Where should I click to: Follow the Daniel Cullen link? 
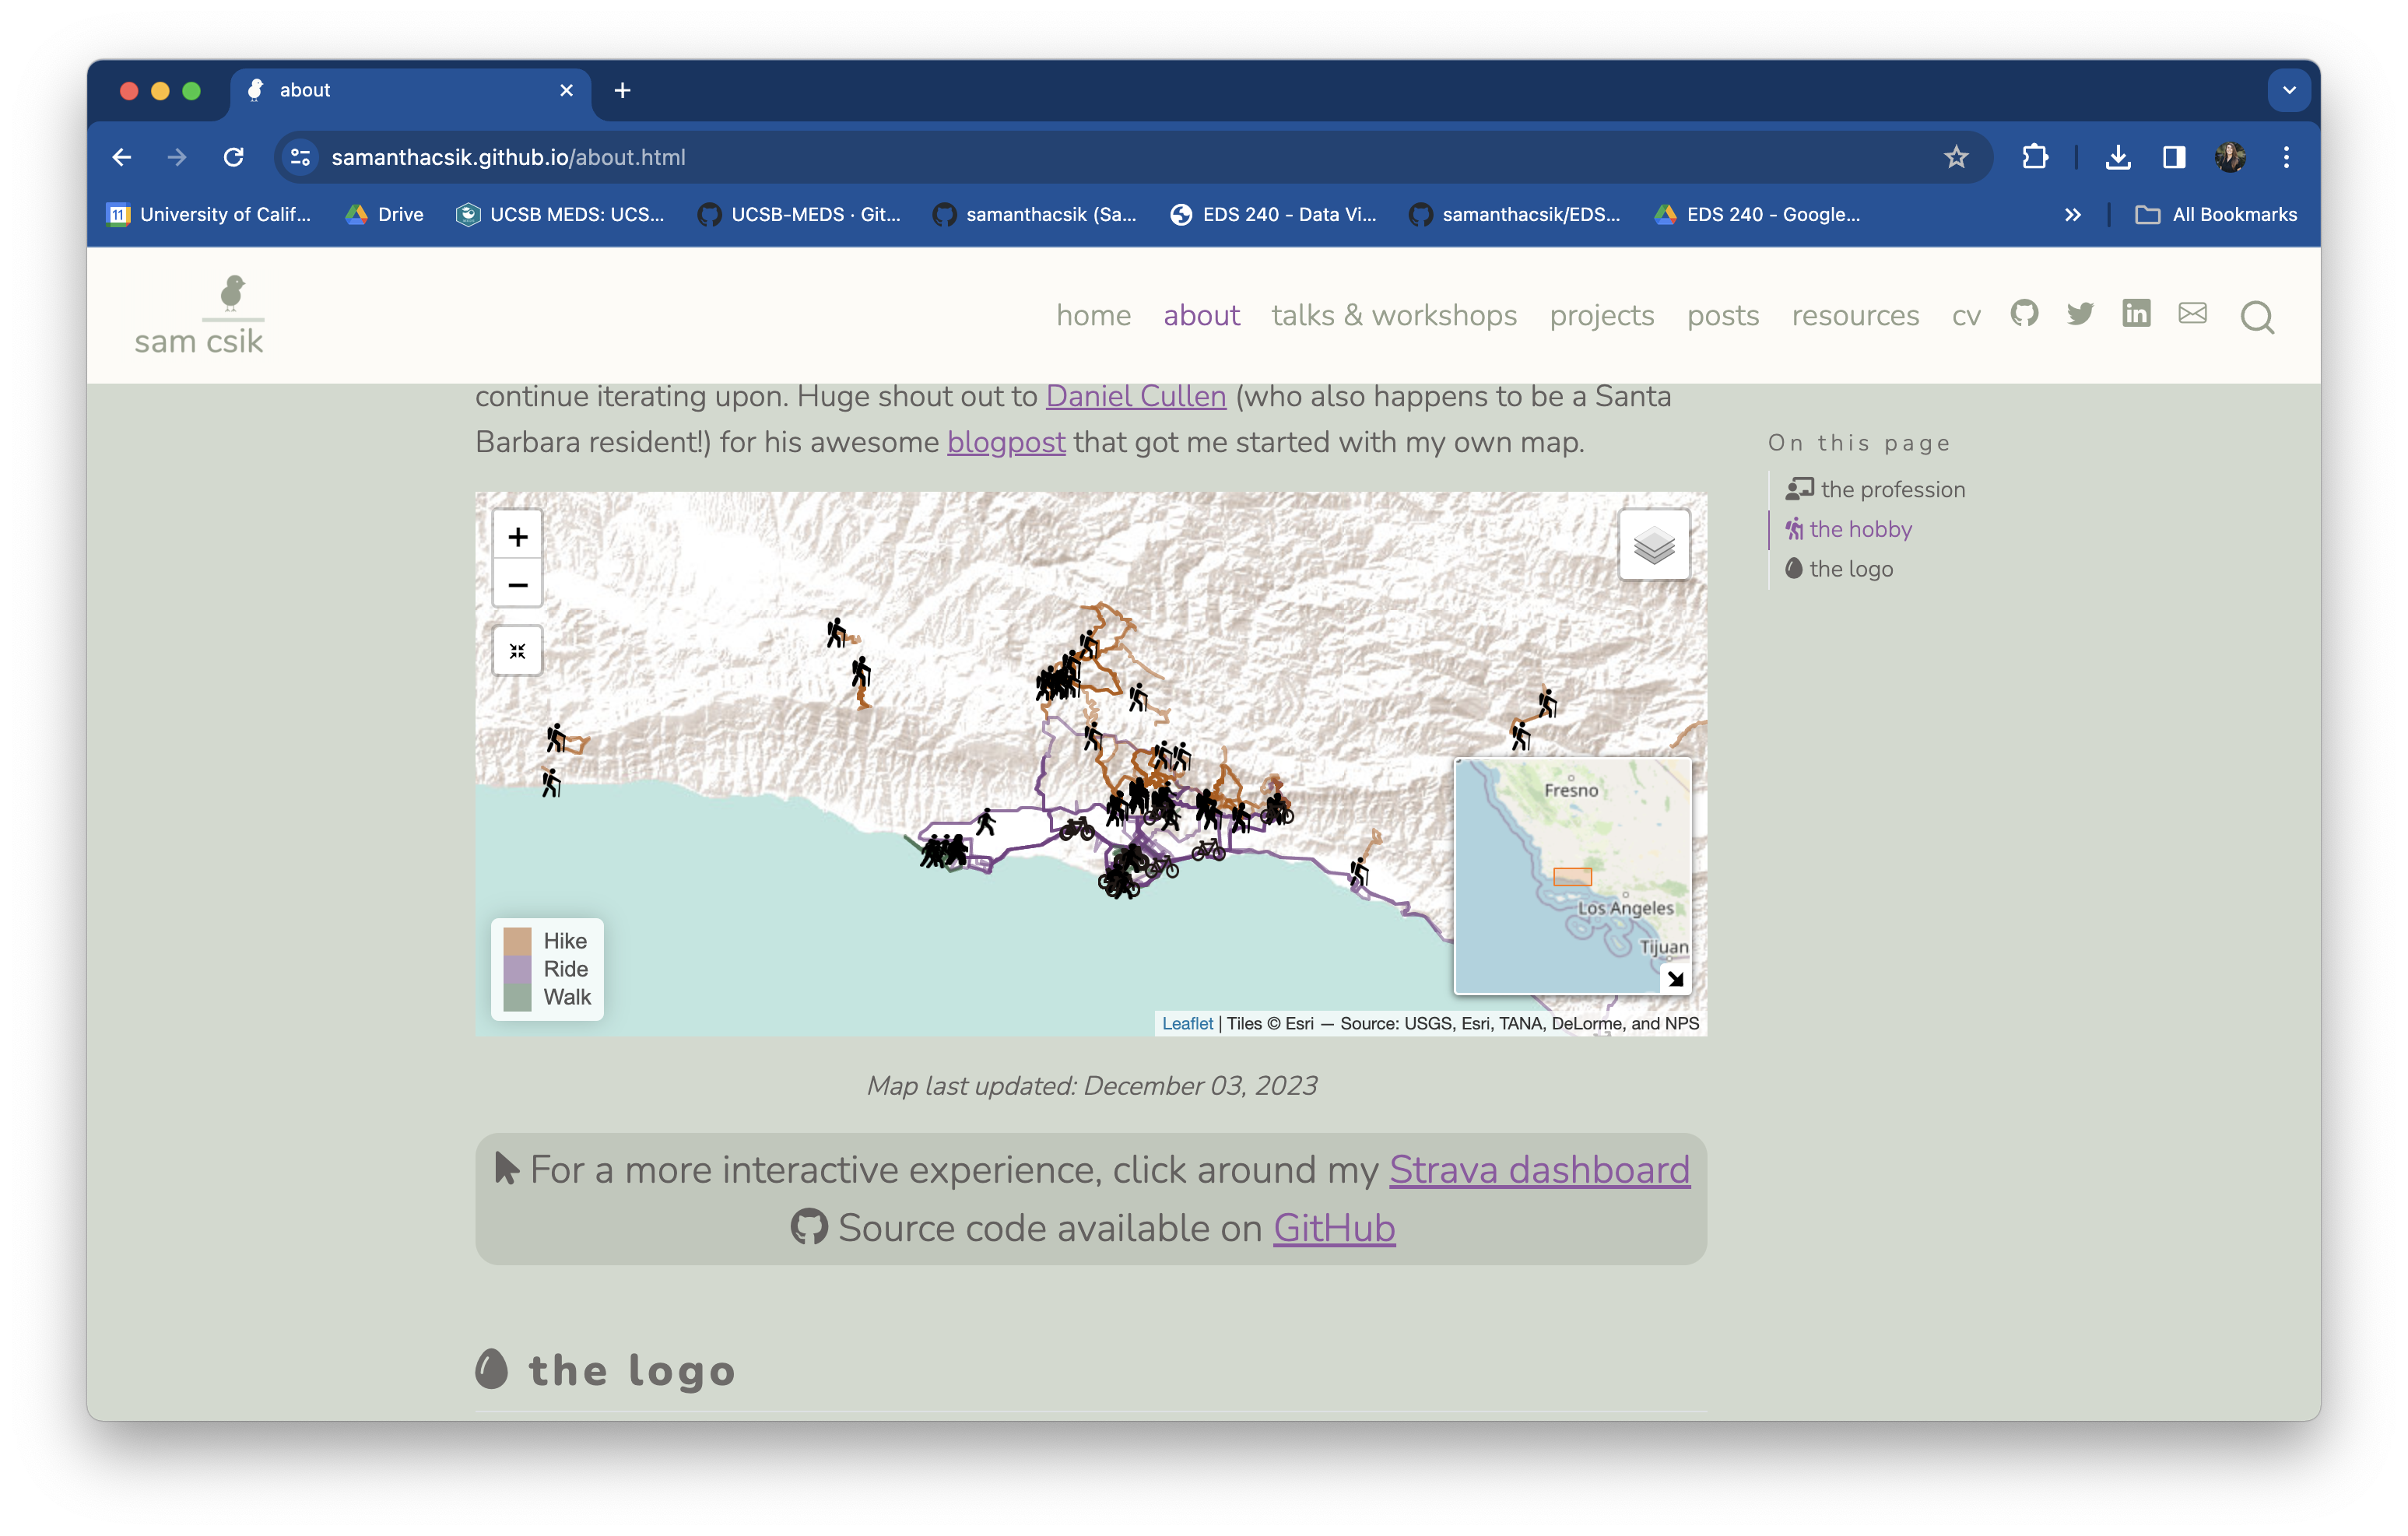pos(1135,396)
